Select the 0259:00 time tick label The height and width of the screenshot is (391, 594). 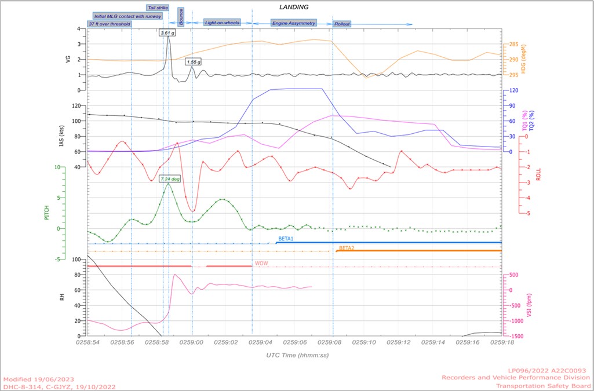pos(191,342)
